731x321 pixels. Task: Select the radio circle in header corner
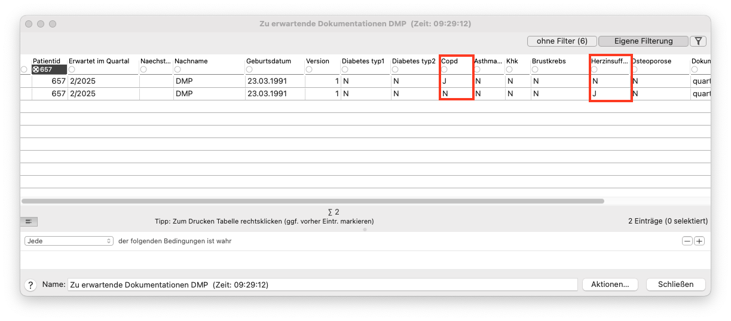click(x=25, y=69)
